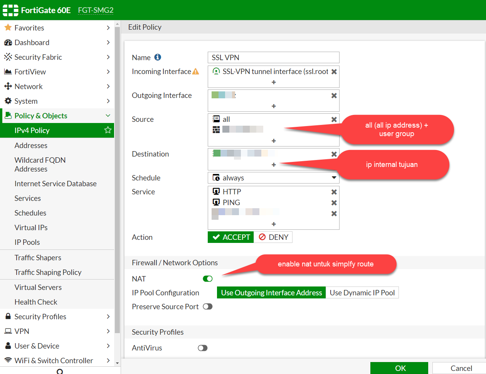Remove the destination address entry
This screenshot has width=486, height=374.
[334, 154]
